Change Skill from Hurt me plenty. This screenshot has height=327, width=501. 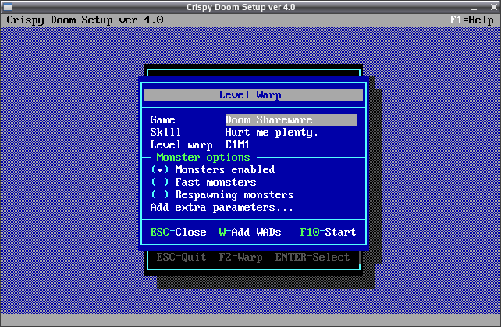pos(272,133)
